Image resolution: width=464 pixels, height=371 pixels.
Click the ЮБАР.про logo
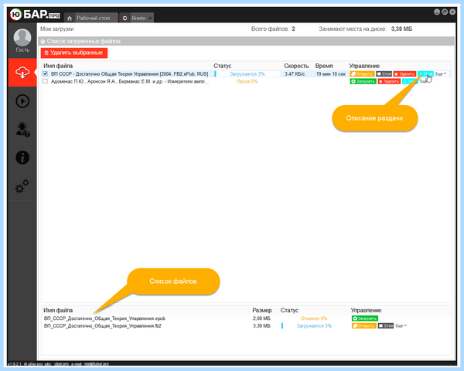pyautogui.click(x=35, y=14)
